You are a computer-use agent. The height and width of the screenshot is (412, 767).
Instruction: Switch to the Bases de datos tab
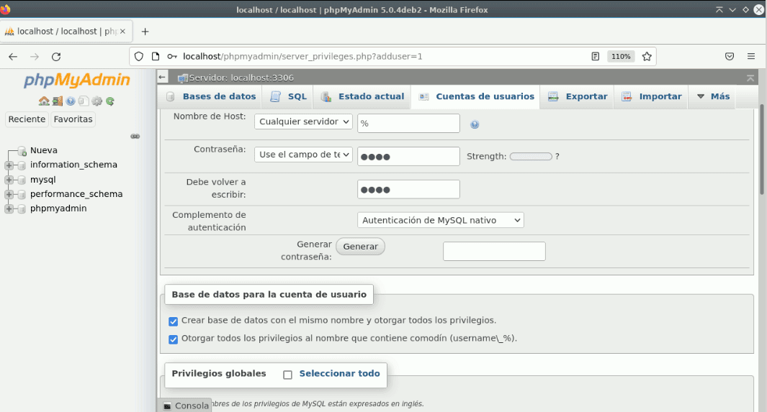[x=211, y=96]
